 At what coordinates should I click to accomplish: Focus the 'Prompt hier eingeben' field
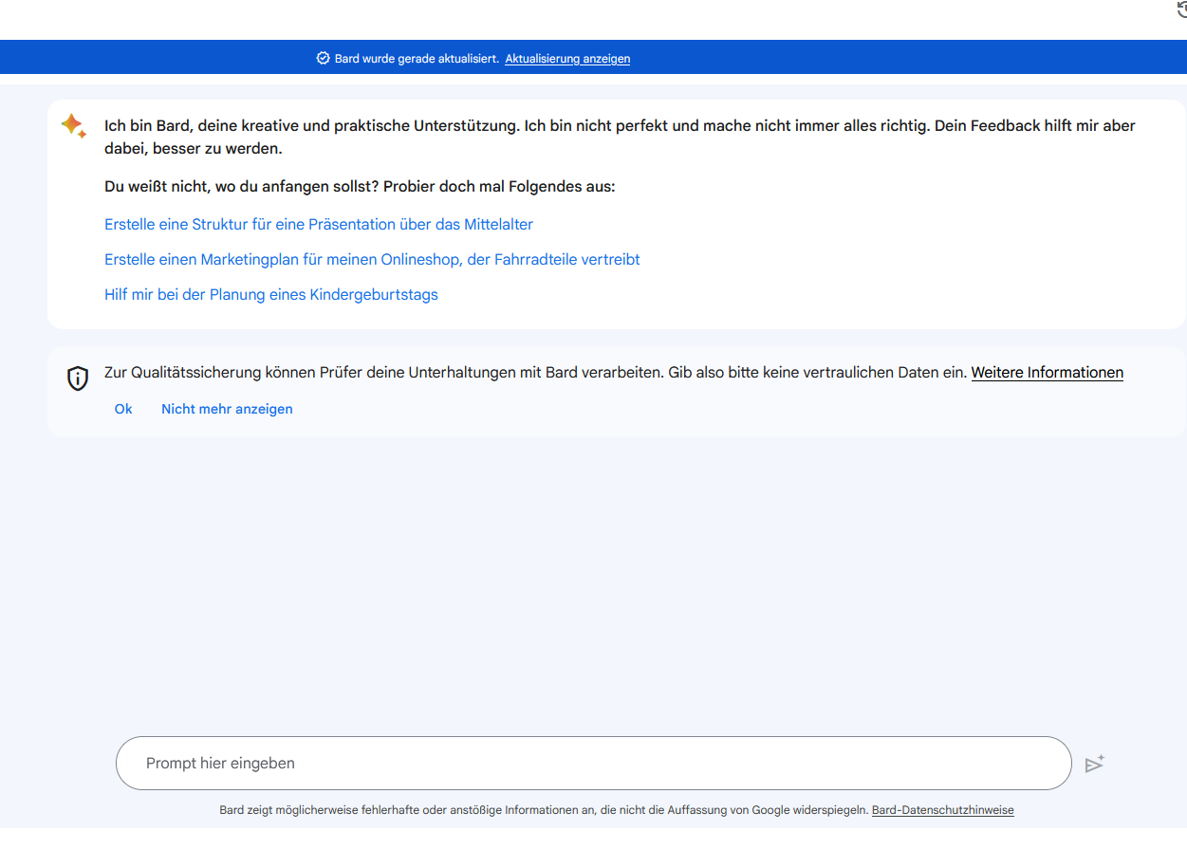coord(593,763)
